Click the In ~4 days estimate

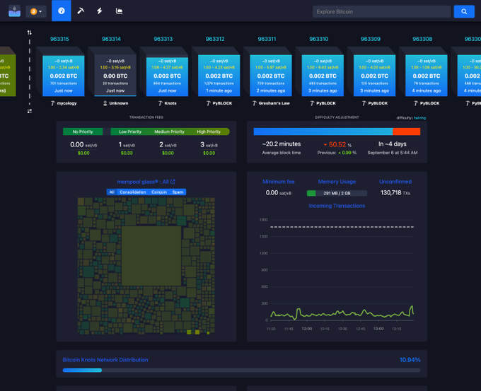(393, 144)
